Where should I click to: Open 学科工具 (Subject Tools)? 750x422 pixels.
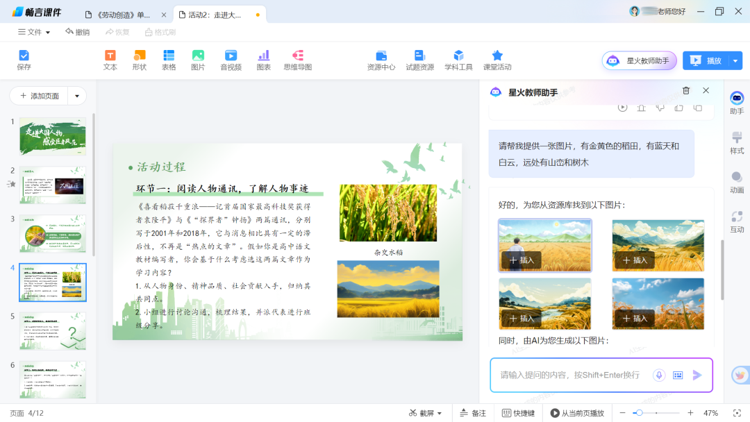pos(458,59)
